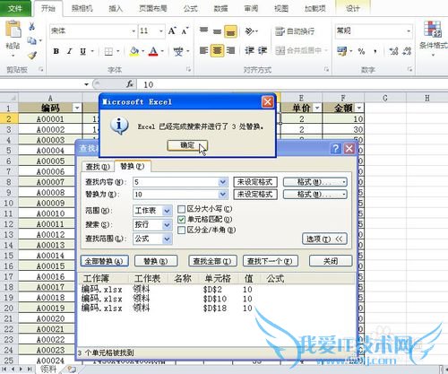Decrease font size with small A
This screenshot has width=448, height=374.
[185, 30]
